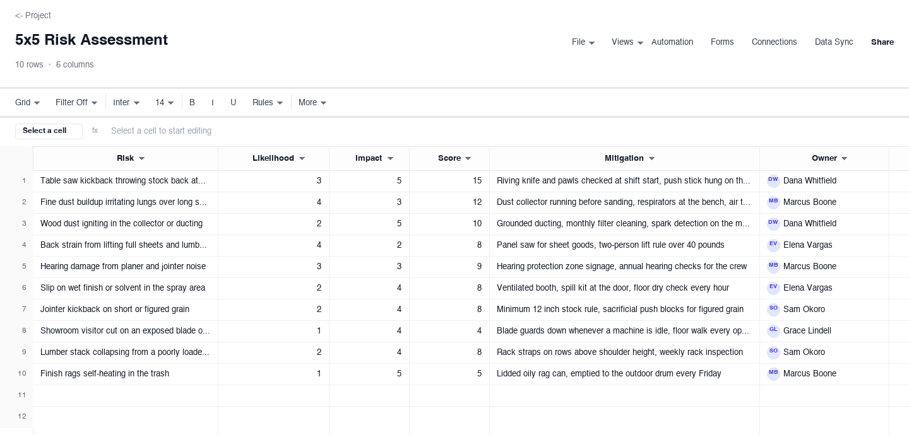Open the Automation menu item

pos(672,42)
